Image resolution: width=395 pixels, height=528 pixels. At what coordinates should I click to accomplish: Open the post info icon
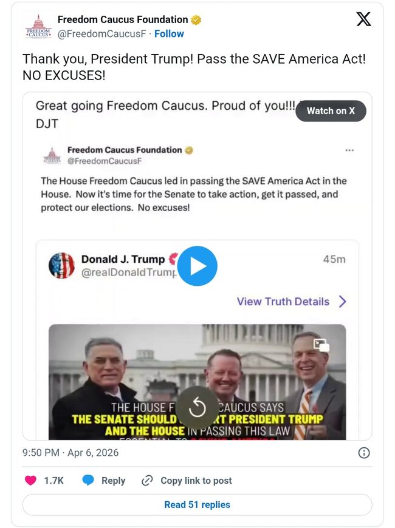(364, 453)
